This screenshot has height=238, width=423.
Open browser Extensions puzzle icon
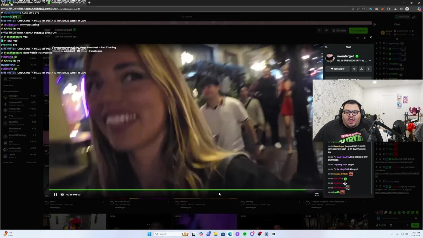389,9
